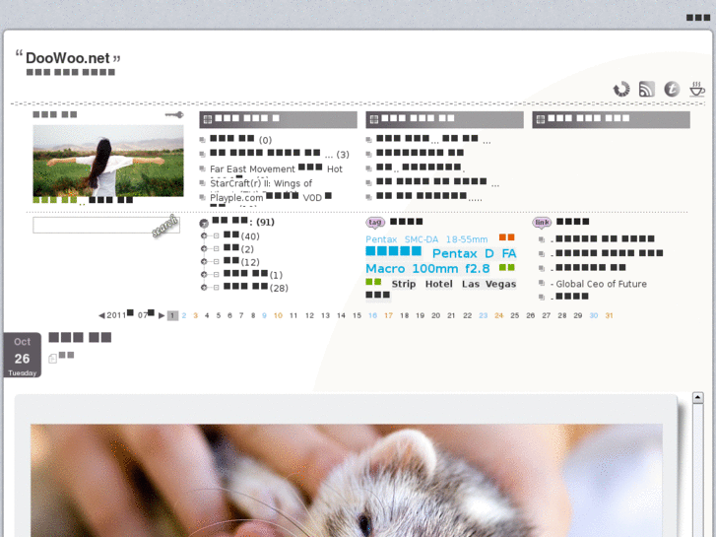Click the 'Oct 26 Tuesday' date badge
Viewport: 716px width, 537px height.
22,355
